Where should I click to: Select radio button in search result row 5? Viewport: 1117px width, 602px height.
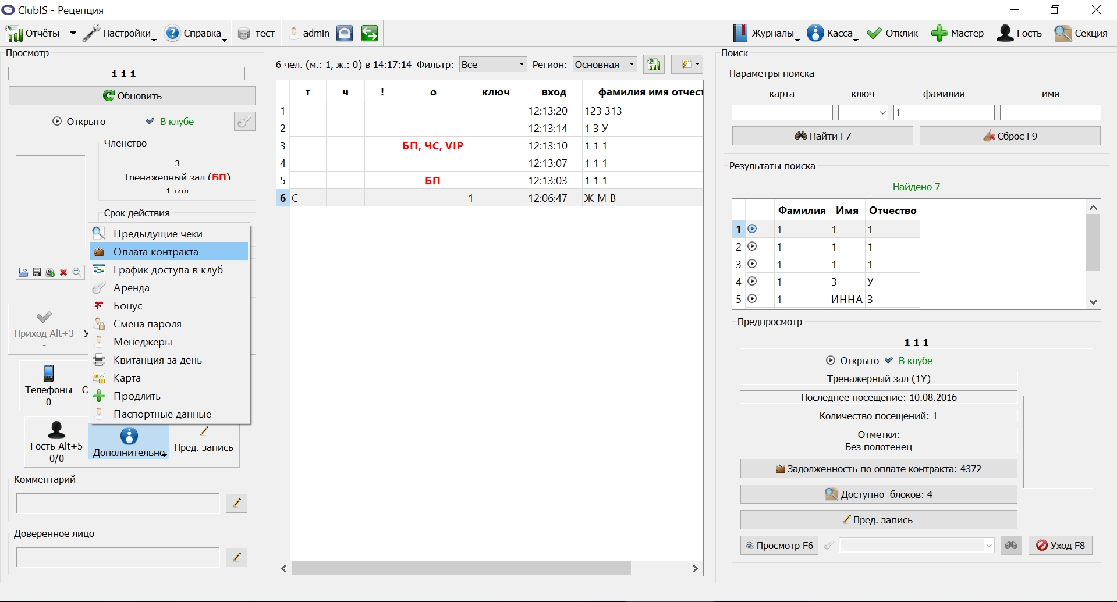pos(752,298)
